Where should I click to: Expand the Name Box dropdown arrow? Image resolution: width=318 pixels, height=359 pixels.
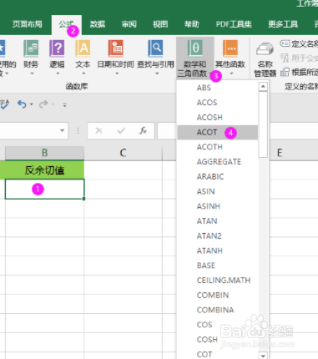click(x=63, y=130)
